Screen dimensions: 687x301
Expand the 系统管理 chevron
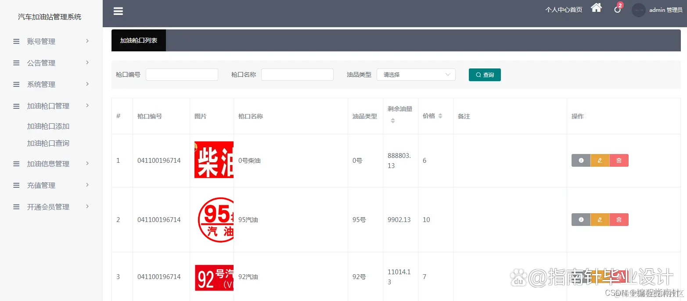pyautogui.click(x=87, y=84)
